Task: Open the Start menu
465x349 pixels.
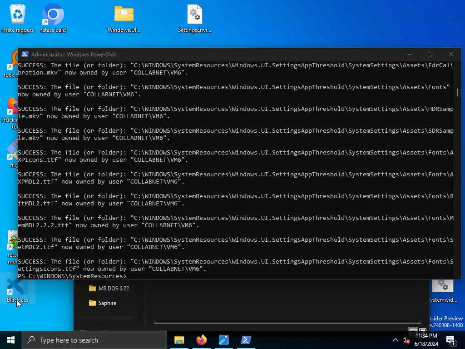Action: click(x=11, y=340)
